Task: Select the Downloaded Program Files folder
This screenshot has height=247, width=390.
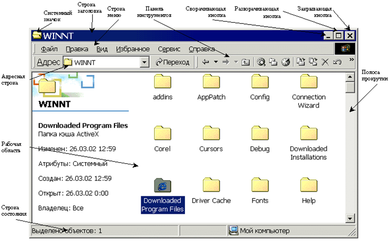Action: [163, 195]
